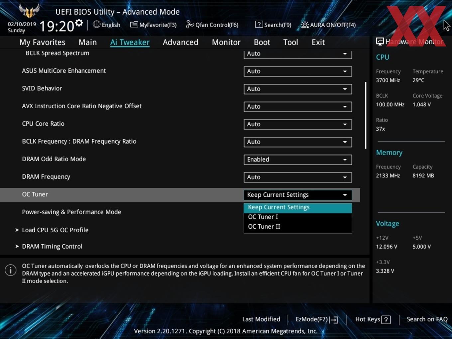
Task: Open the CPU Core Ratio dropdown
Action: pyautogui.click(x=298, y=124)
